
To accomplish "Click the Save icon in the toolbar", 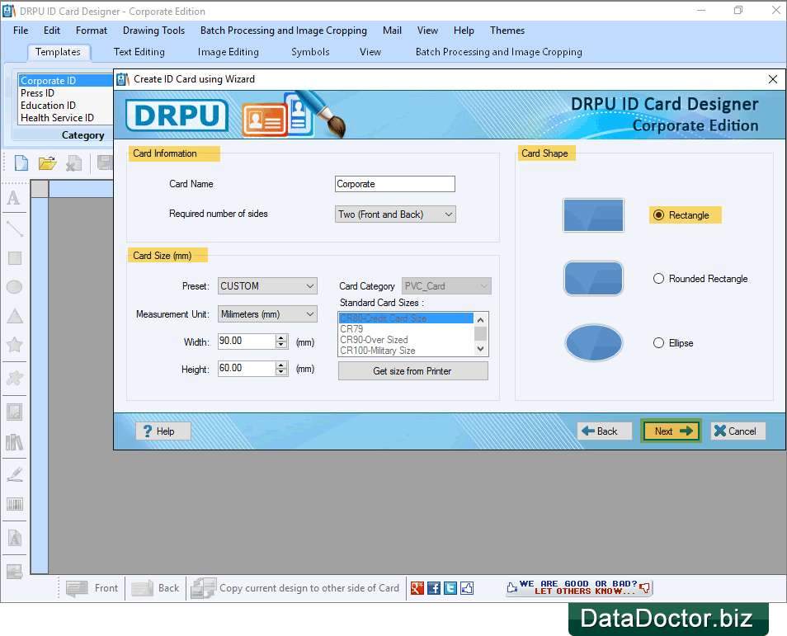I will [105, 163].
